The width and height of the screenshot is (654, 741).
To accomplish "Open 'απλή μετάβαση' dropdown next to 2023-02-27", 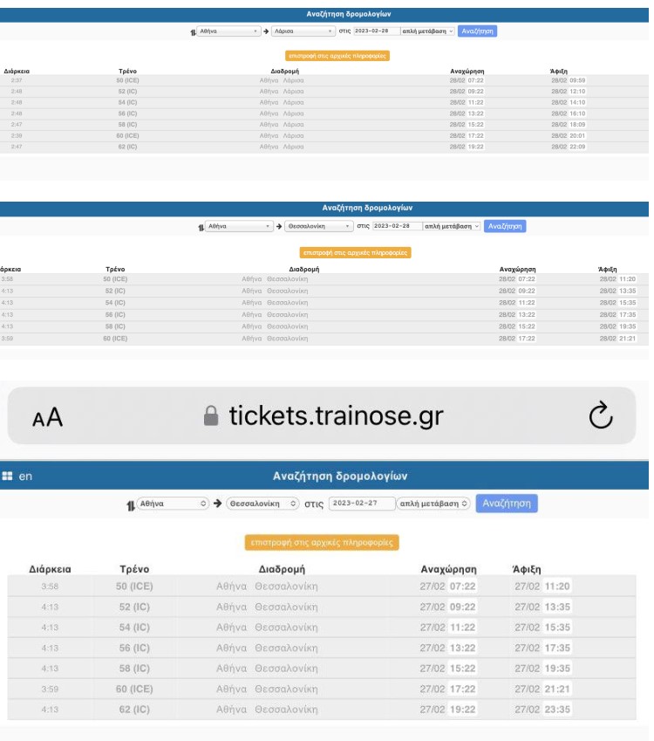I will click(x=433, y=504).
